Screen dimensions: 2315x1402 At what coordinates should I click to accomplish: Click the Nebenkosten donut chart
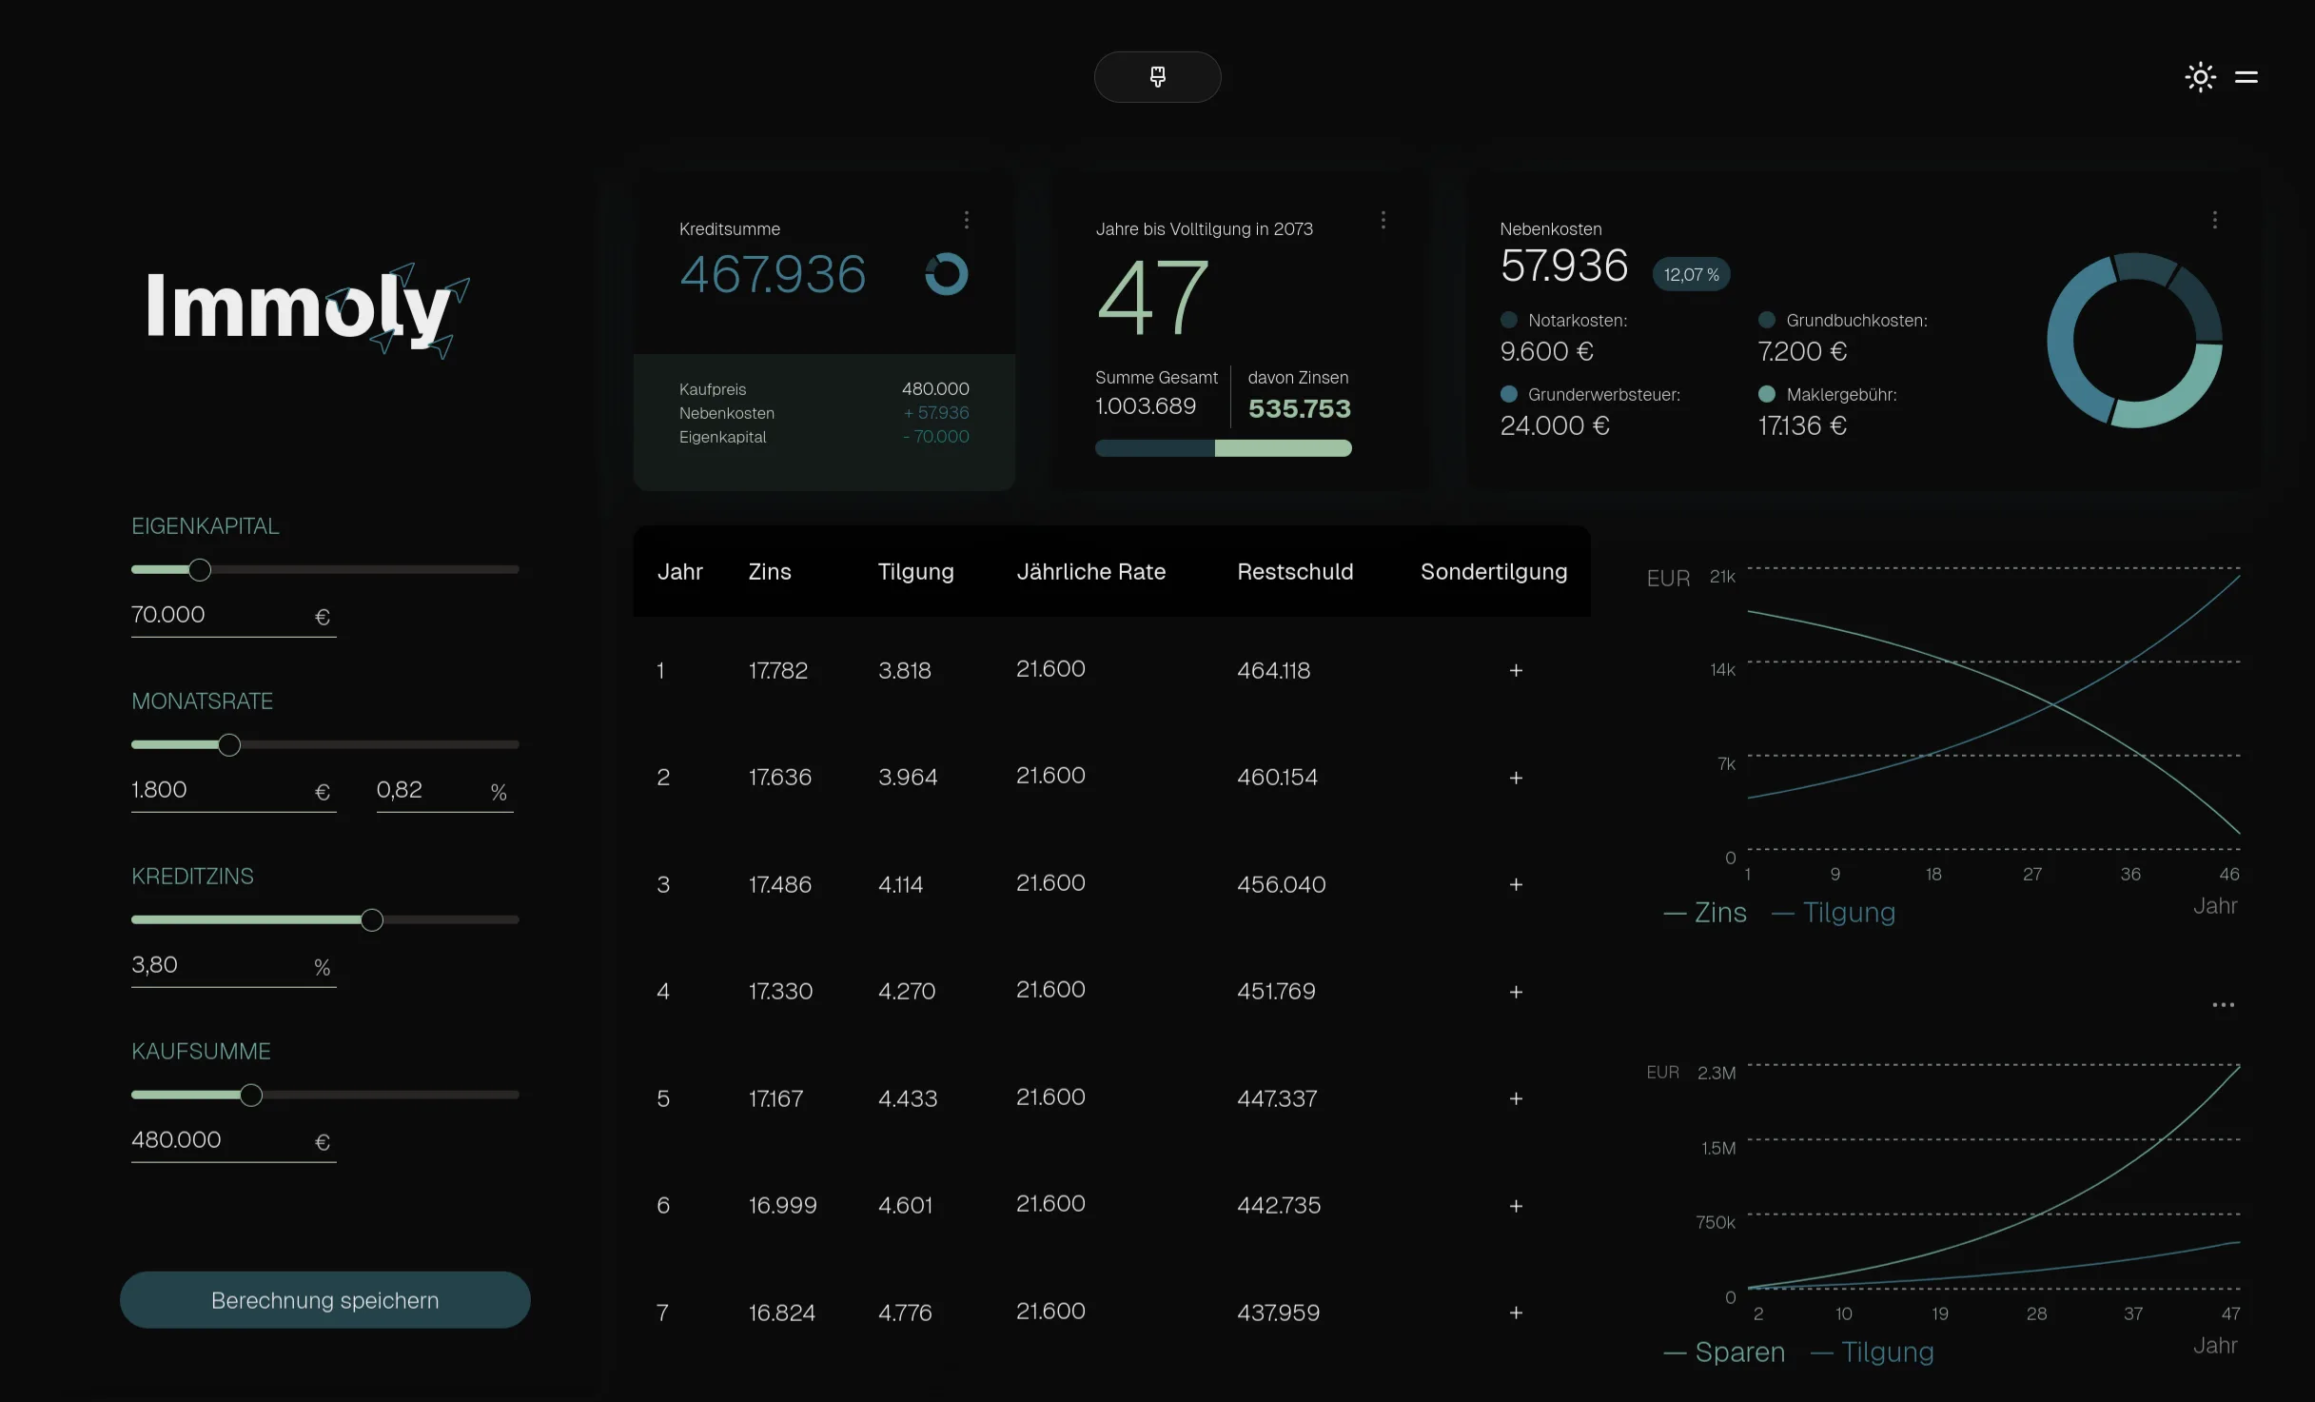[2134, 341]
